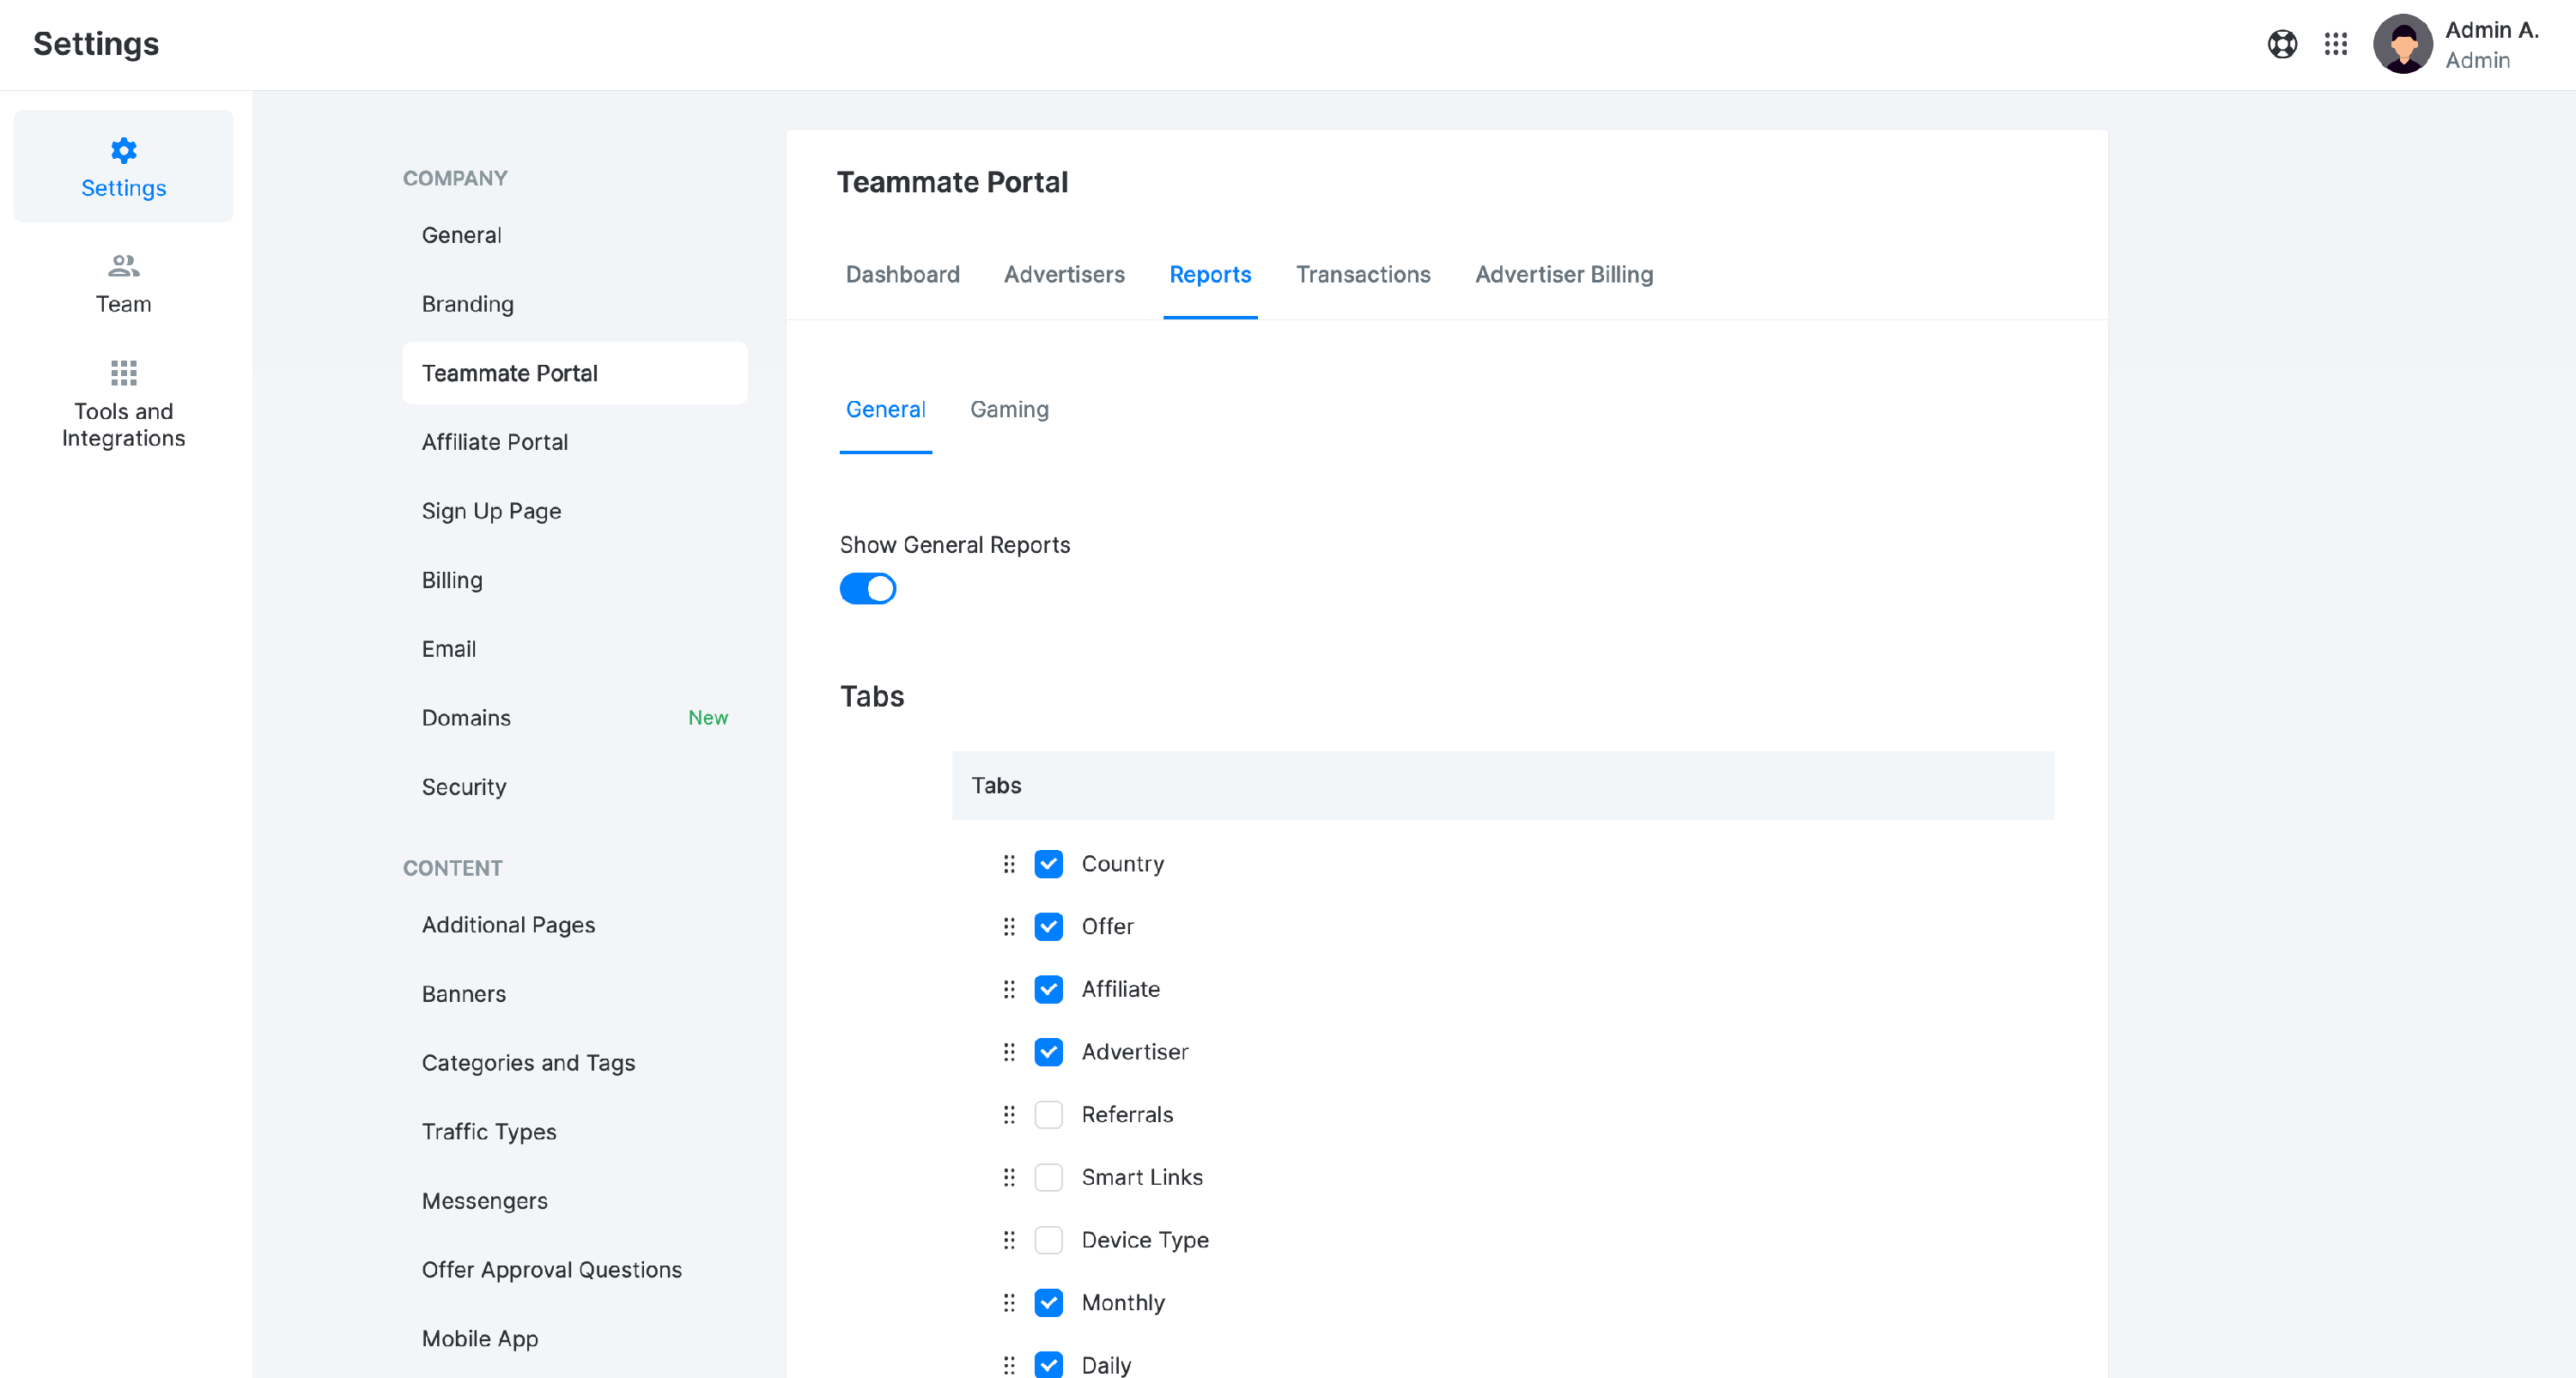Open Traffic Types settings
The image size is (2576, 1378).
pos(575,1132)
